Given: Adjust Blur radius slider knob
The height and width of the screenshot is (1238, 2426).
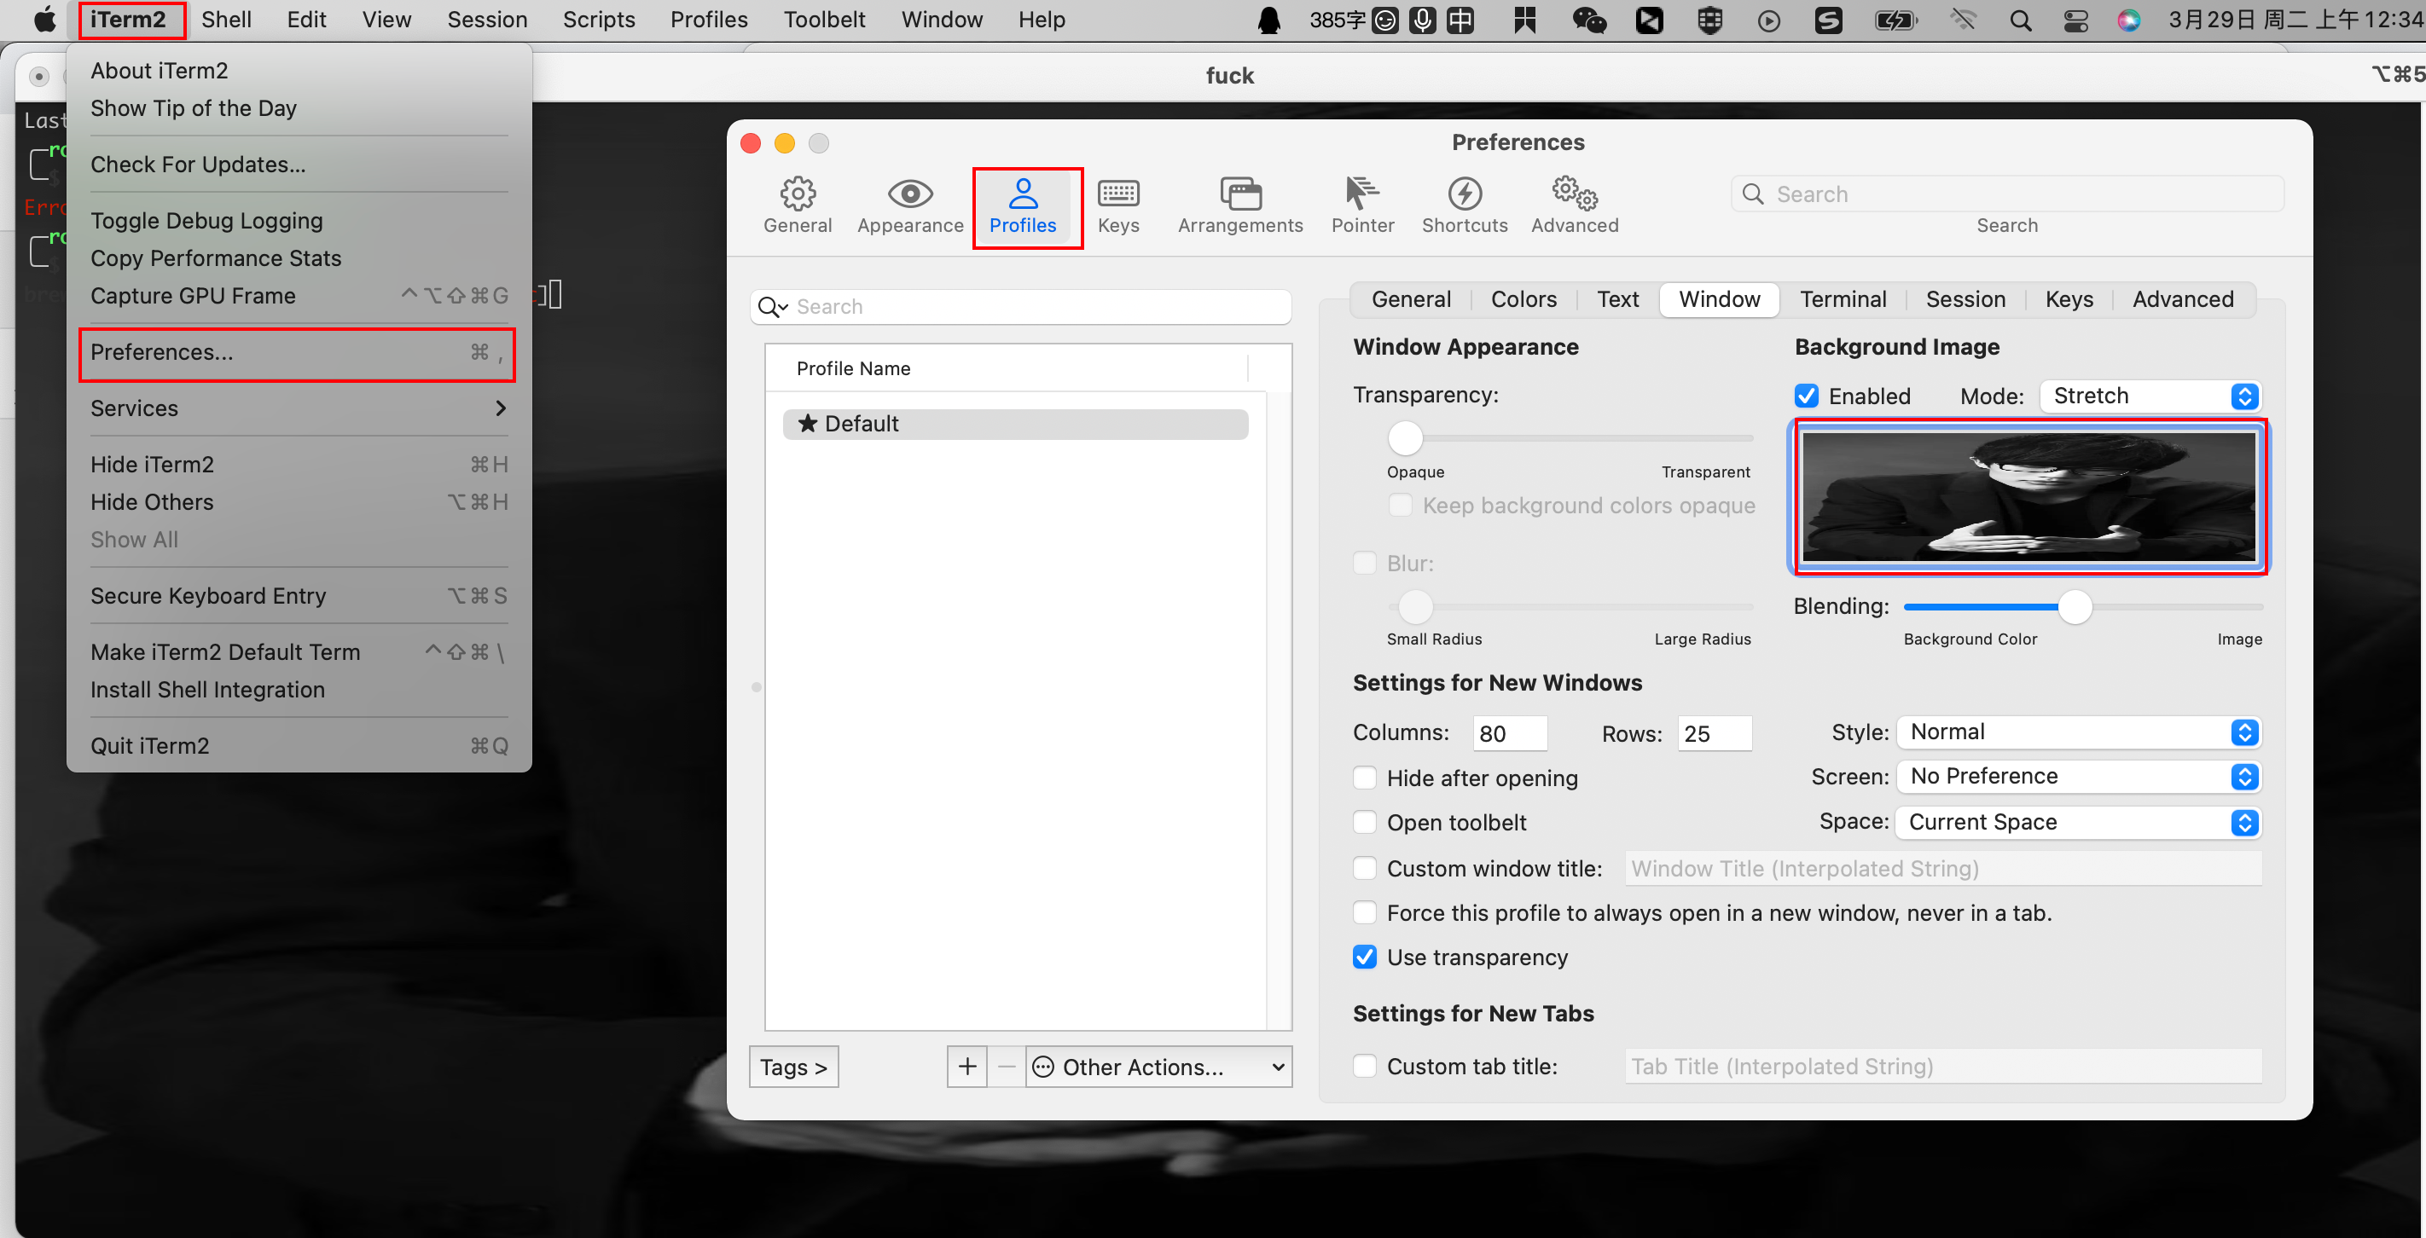Looking at the screenshot, I should (1414, 606).
